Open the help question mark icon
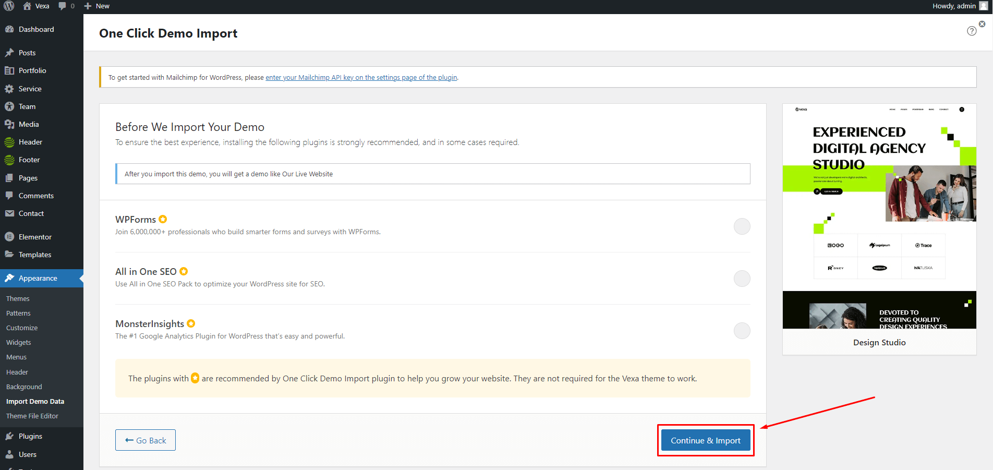 coord(972,31)
